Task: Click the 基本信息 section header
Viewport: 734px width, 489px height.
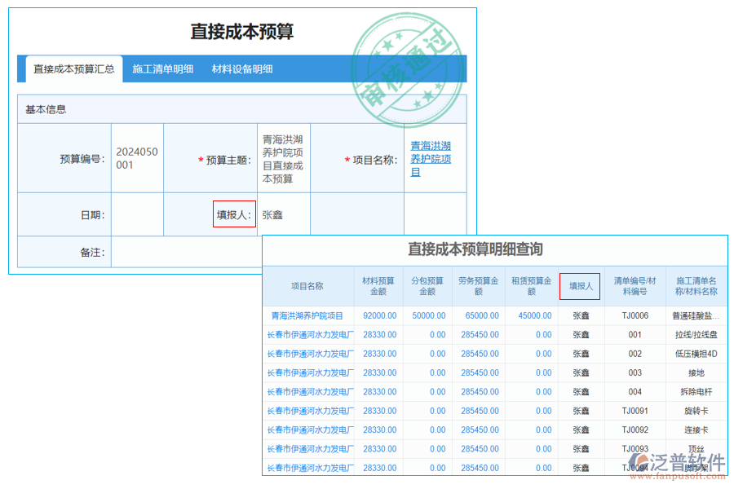Action: pos(46,109)
